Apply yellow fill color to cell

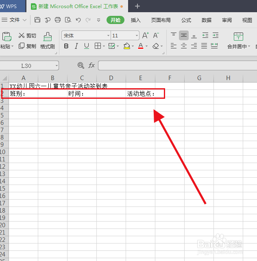127,46
